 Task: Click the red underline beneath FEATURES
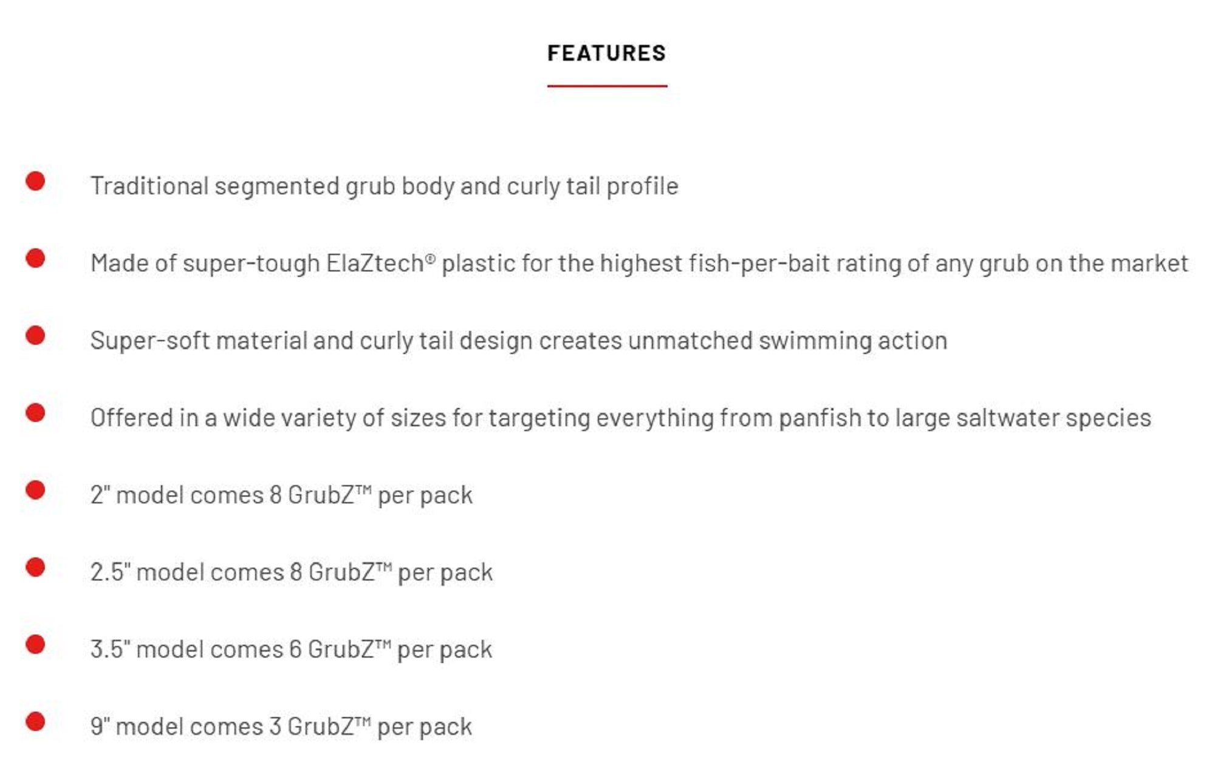click(606, 86)
